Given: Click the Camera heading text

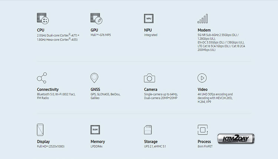Looking at the screenshot, I should [150, 89].
